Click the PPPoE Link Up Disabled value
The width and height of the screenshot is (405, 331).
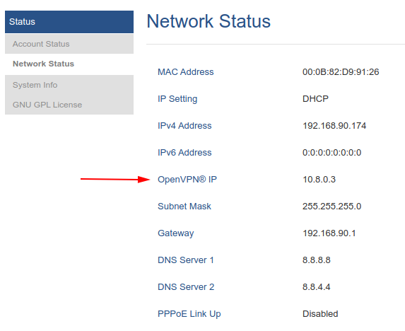tap(320, 314)
